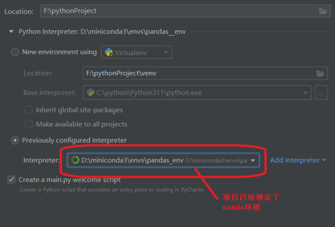Click the Add Interpreter link
This screenshot has width=335, height=227.
pos(294,160)
